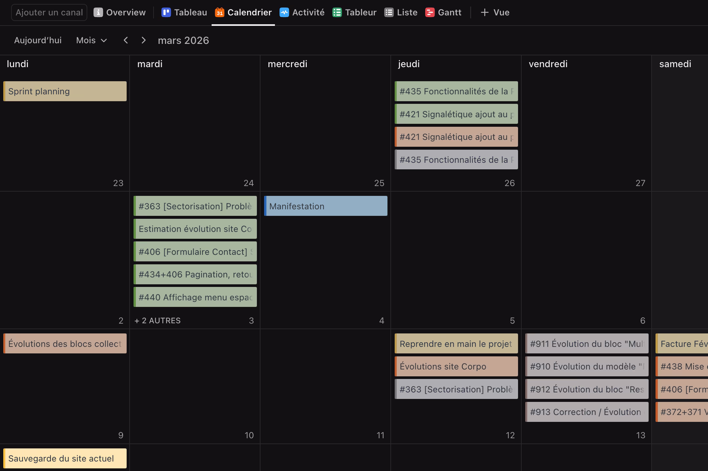Click the Aujourd'hui button

38,40
